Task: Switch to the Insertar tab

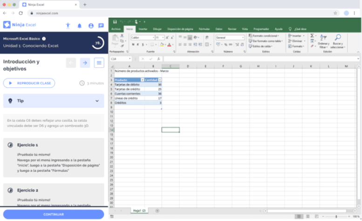Action: coord(143,29)
